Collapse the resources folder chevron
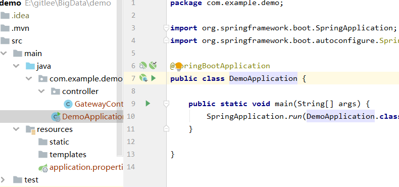 (16, 129)
